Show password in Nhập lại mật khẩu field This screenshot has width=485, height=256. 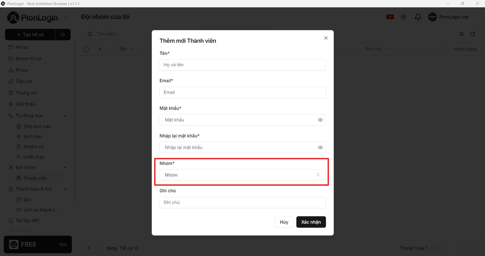[320, 148]
